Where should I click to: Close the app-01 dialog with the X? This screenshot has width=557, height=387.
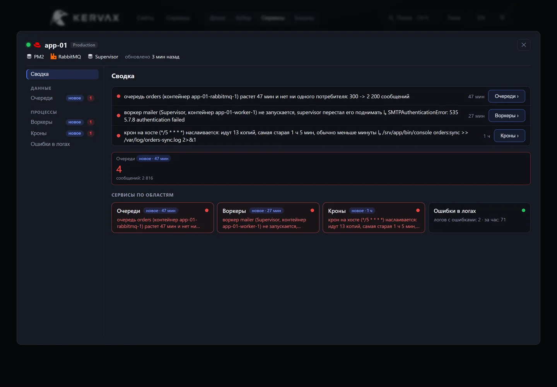[x=524, y=45]
